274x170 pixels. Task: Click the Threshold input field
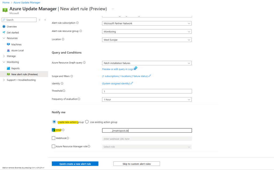(147, 91)
